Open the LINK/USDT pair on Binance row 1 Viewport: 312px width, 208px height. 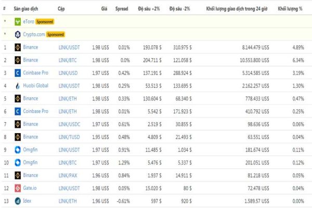tap(69, 47)
